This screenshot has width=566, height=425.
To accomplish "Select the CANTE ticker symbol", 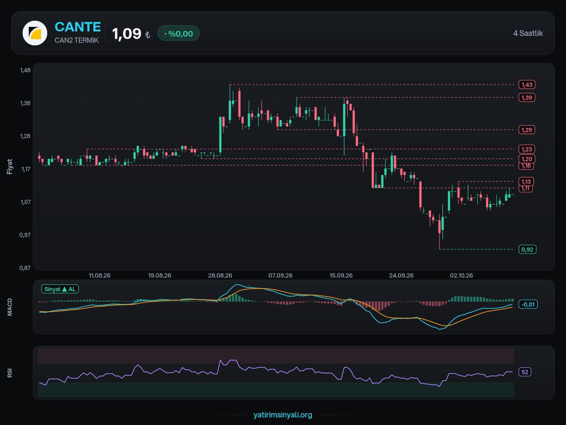I will pos(78,27).
